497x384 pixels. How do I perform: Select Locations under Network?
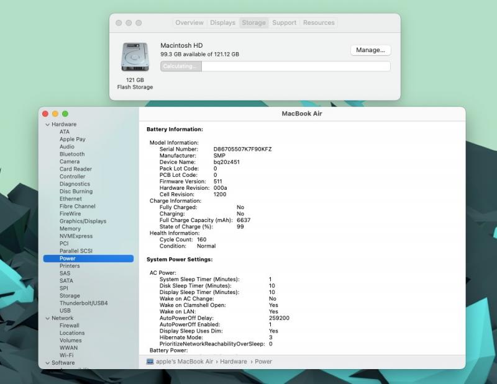point(72,333)
